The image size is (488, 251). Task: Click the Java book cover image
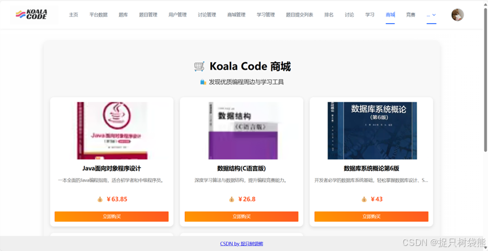[112, 131]
